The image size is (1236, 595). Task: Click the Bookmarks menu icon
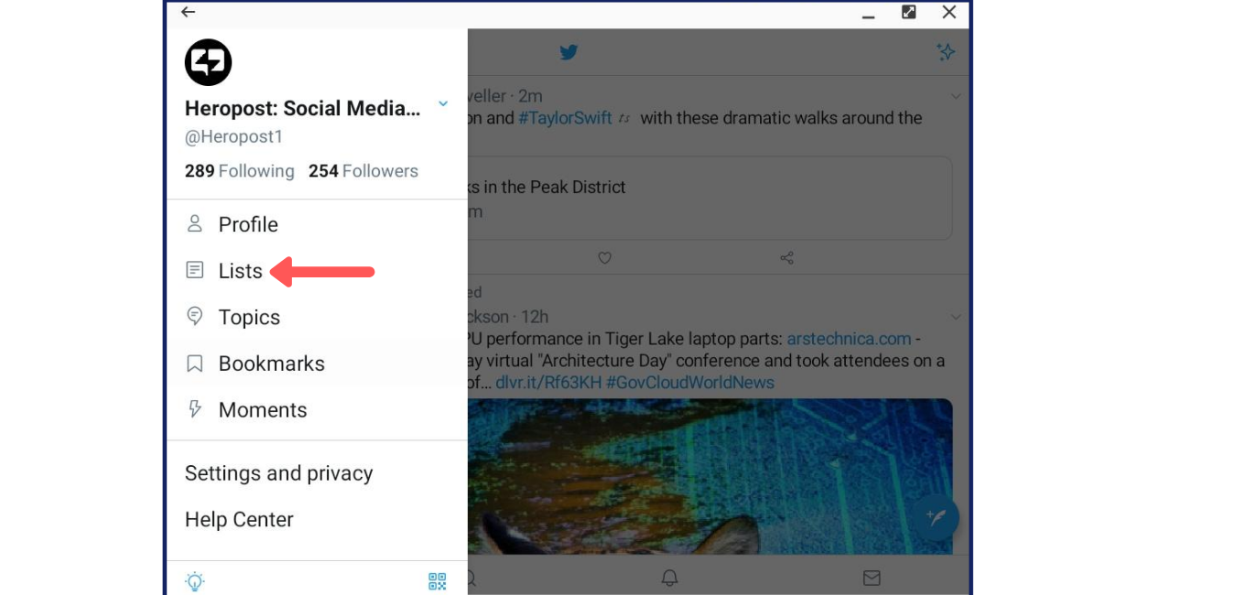(x=194, y=363)
